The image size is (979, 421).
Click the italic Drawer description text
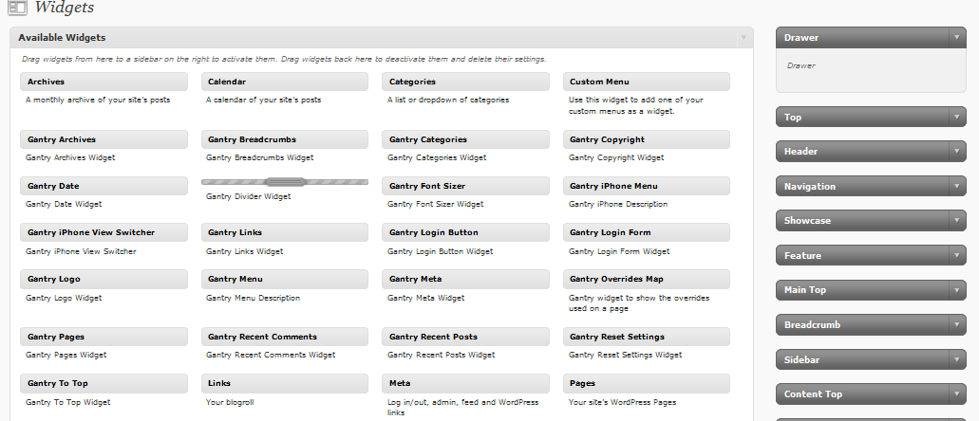coord(801,65)
